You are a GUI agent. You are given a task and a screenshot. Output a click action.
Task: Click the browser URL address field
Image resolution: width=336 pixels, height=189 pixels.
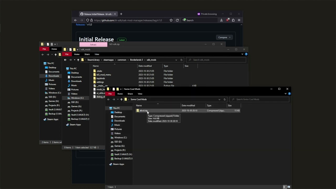tap(128, 20)
